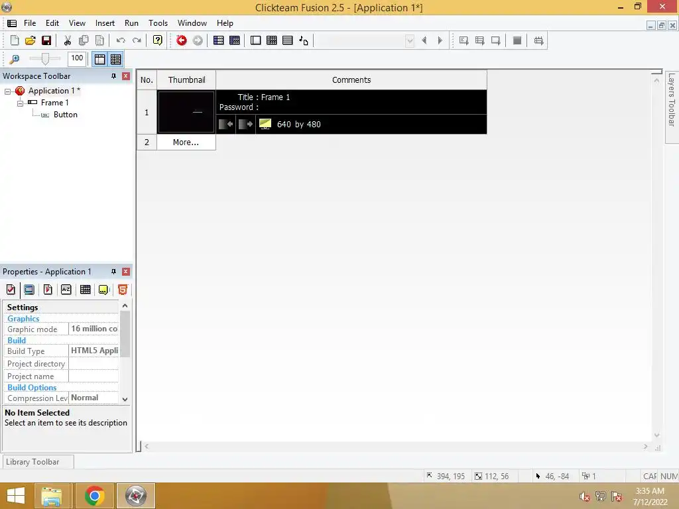
Task: Open the Event Editor grid icon
Action: 271,40
